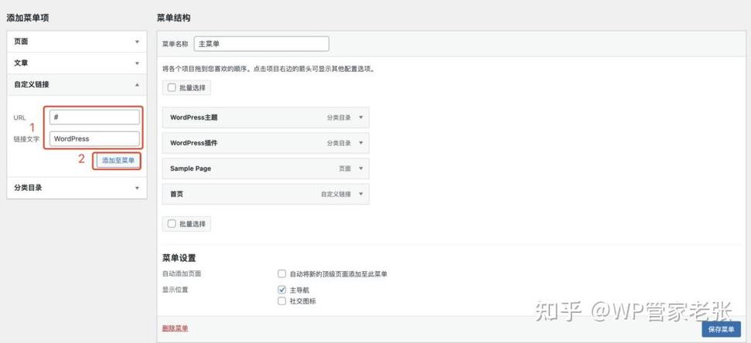Click the 添加菜单项 heading
The image size is (751, 343).
(x=28, y=19)
